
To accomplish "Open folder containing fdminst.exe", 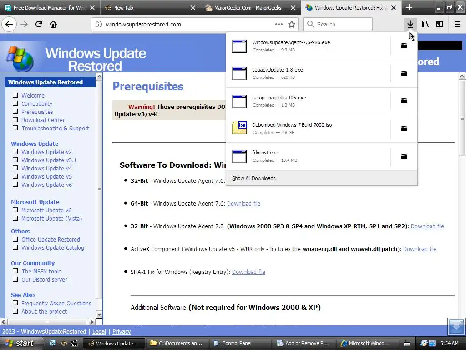I will [404, 156].
